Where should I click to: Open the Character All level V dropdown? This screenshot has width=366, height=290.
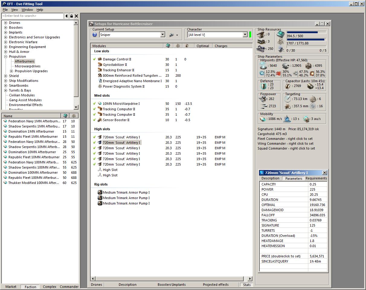tap(245, 35)
